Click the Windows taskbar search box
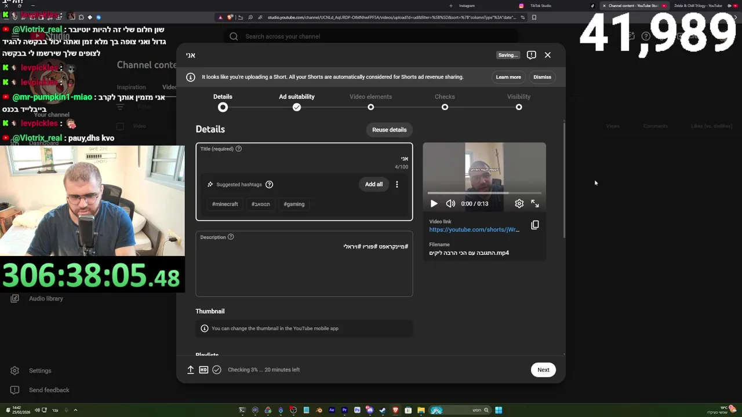 click(460, 410)
